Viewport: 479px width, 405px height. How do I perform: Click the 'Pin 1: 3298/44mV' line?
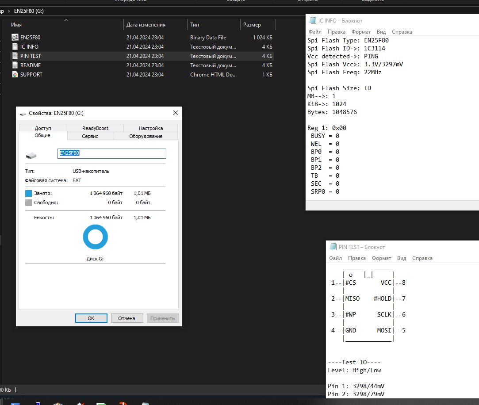click(x=356, y=386)
